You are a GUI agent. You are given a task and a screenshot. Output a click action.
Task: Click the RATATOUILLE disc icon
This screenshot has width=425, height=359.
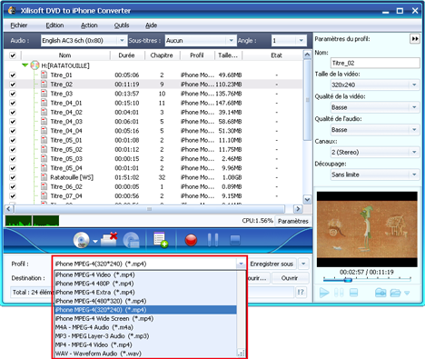coord(35,65)
